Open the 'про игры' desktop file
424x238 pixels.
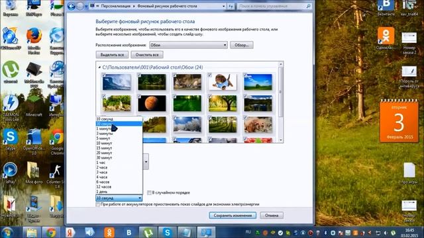click(409, 173)
